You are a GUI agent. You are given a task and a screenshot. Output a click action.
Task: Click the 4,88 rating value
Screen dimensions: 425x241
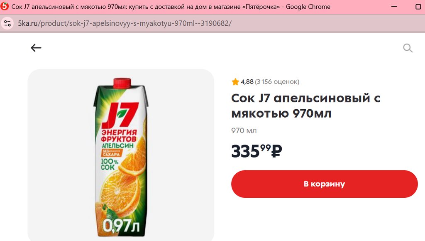tap(247, 82)
